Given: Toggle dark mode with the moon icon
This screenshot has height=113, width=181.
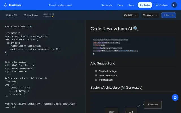Looking at the screenshot, I should (x=174, y=5).
